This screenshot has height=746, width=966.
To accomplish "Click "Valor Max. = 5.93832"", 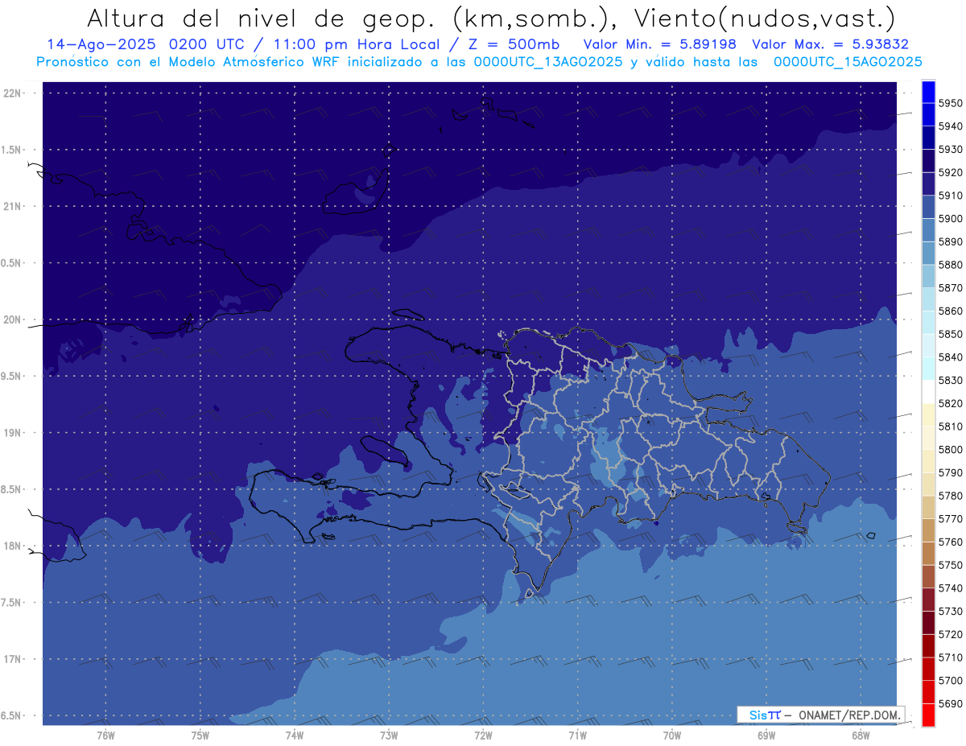I will [830, 44].
